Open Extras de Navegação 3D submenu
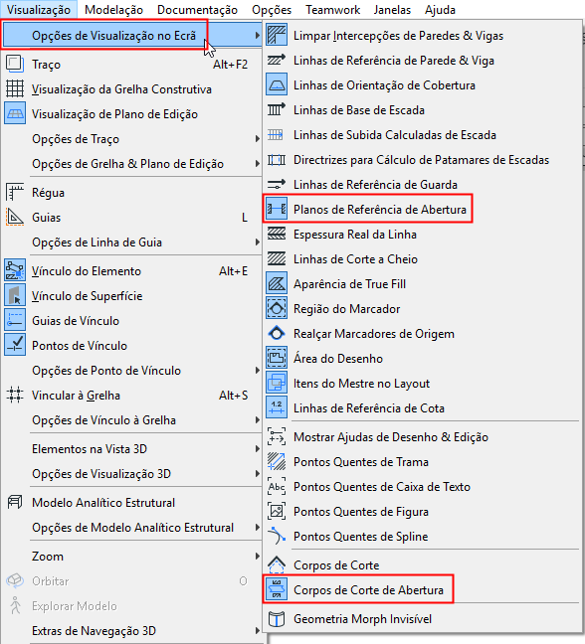This screenshot has width=585, height=644. pyautogui.click(x=132, y=631)
